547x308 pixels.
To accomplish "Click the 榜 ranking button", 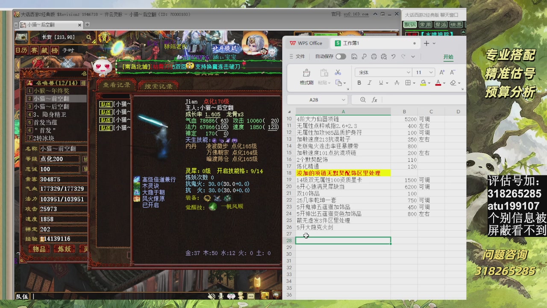I will pyautogui.click(x=54, y=50).
